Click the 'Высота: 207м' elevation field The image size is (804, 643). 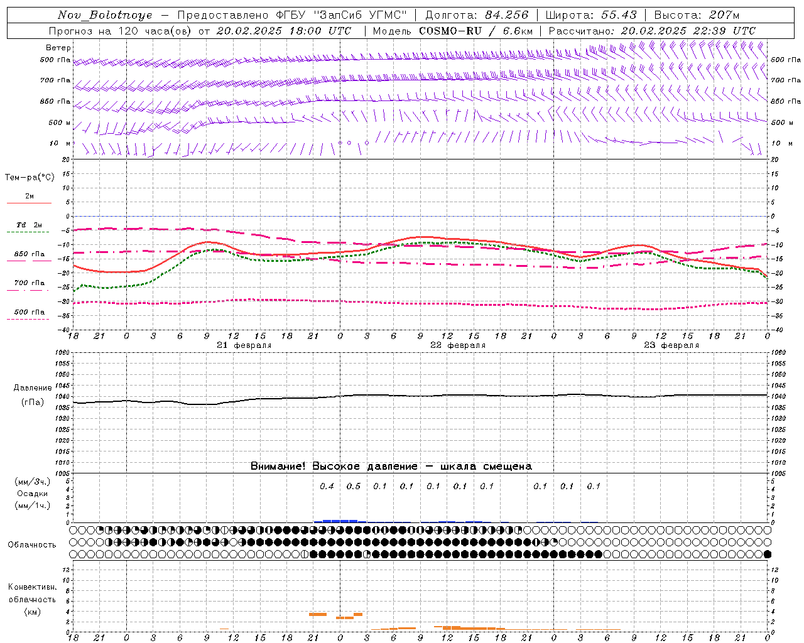pos(697,15)
